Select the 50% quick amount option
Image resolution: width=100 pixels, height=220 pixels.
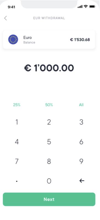tap(49, 105)
